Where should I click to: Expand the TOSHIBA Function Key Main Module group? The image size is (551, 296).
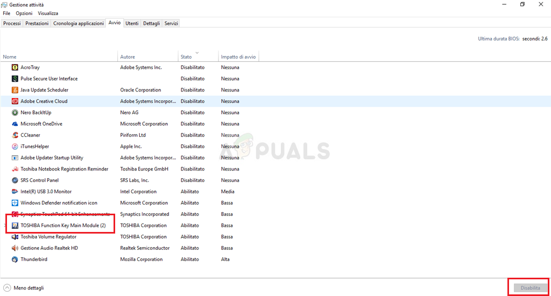click(x=5, y=225)
